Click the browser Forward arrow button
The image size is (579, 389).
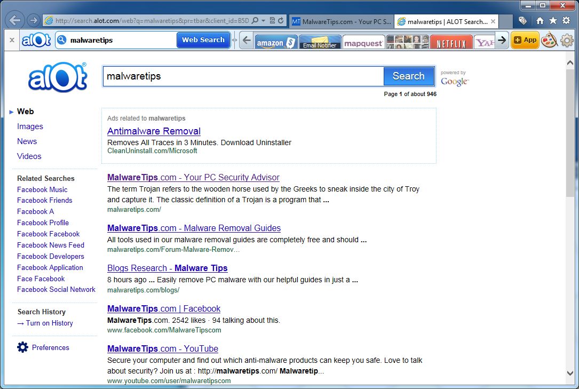33,20
